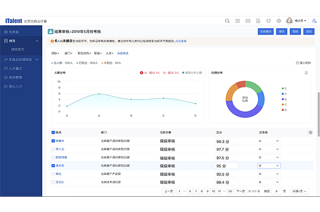Toggle the S legend item in donut chart
Image resolution: width=320 pixels, height=212 pixels.
click(x=284, y=89)
